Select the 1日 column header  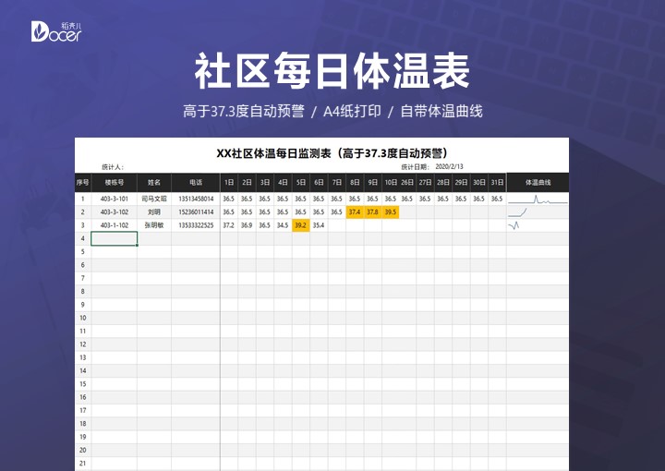(x=228, y=183)
